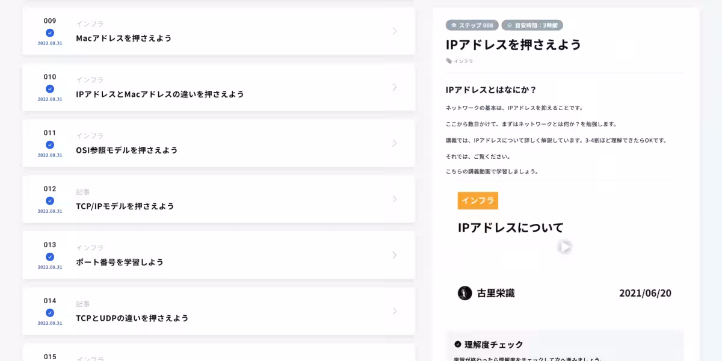Viewport: 722px width, 361px height.
Task: Toggle completion checkmark on step 012
Action: pos(49,201)
